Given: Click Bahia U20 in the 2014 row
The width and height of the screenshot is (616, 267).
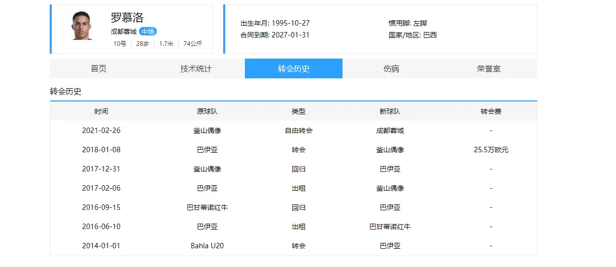Looking at the screenshot, I should point(207,245).
